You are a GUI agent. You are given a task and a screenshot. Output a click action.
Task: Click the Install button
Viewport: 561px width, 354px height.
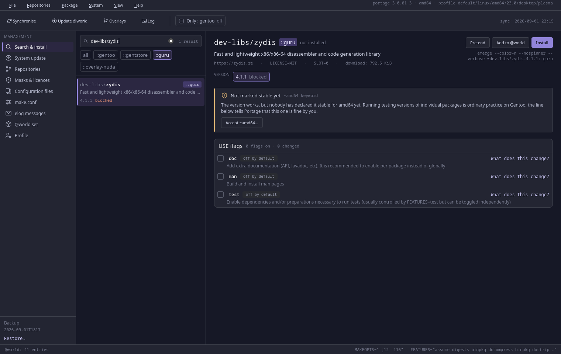click(542, 43)
